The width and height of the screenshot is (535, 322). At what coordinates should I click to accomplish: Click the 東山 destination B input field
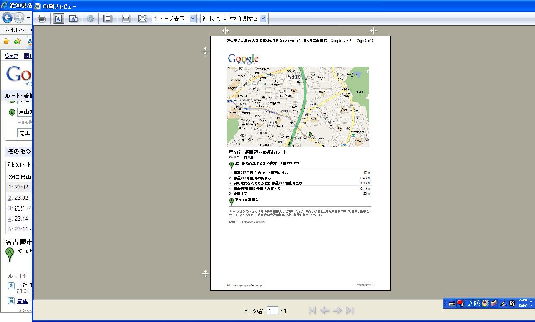(25, 112)
